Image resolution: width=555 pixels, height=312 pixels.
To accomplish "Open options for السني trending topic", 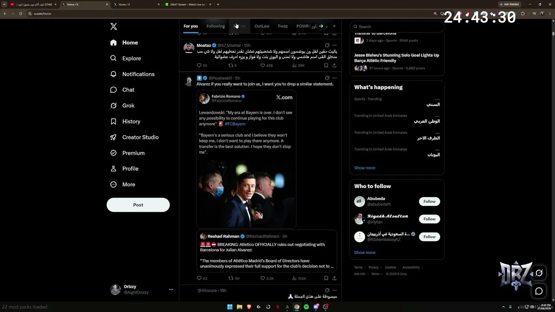I will 437,100.
